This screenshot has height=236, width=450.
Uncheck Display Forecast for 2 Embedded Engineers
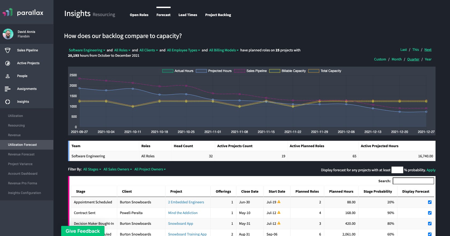coord(430,202)
